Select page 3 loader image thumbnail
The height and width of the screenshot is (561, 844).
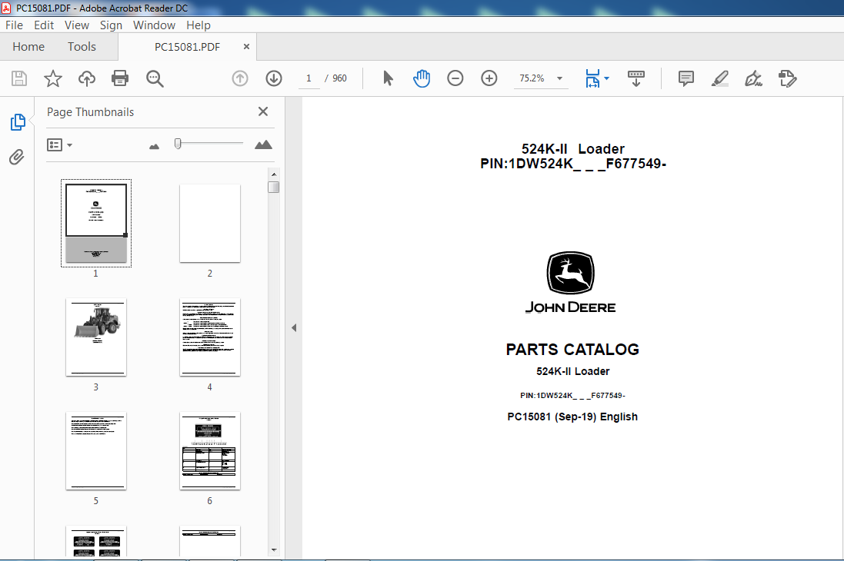96,337
